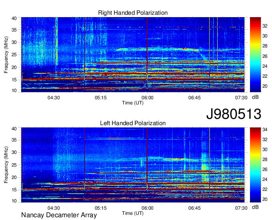The height and width of the screenshot is (220, 272).
Task: Click the 35 MHz tick on the top plot
Action: pos(14,30)
